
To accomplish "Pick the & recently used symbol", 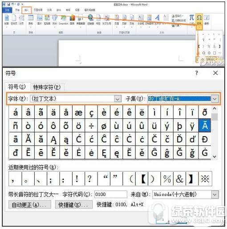I will 179,179.
